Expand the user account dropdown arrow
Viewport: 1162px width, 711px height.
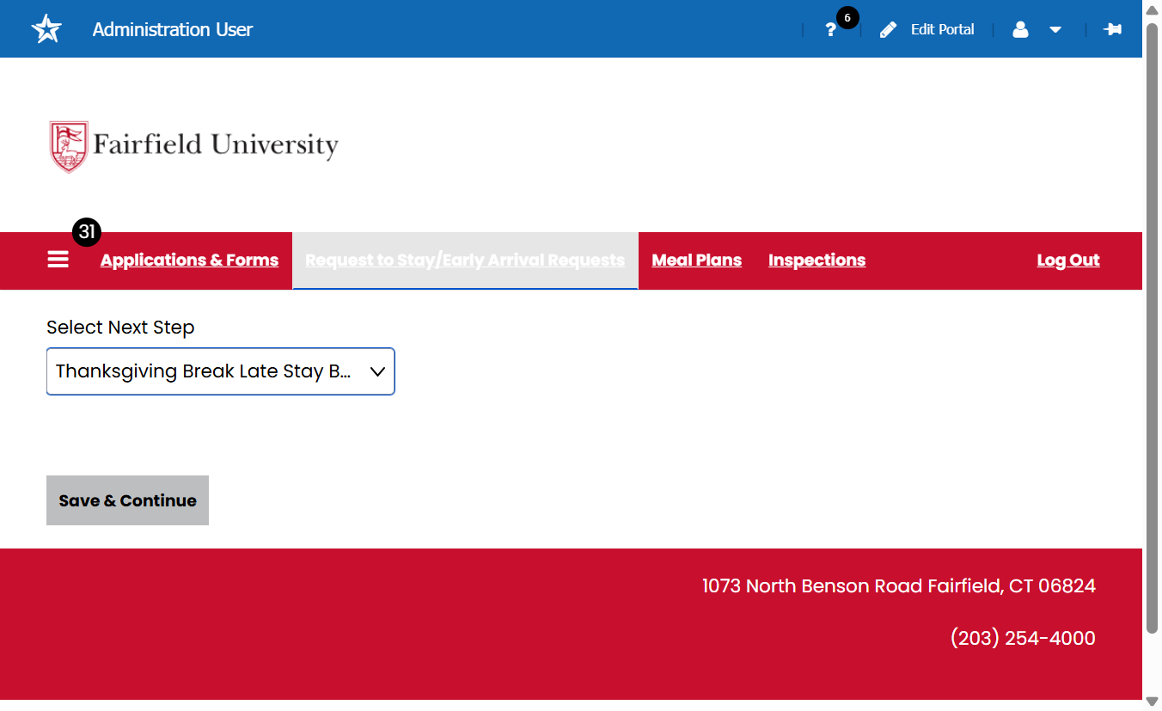[1055, 30]
